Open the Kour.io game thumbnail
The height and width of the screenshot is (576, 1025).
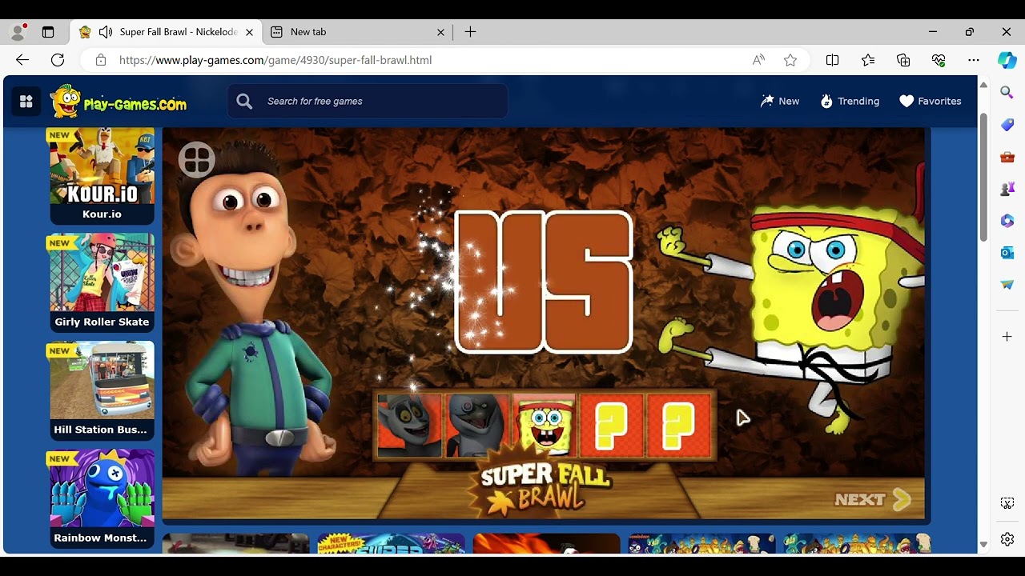[102, 175]
